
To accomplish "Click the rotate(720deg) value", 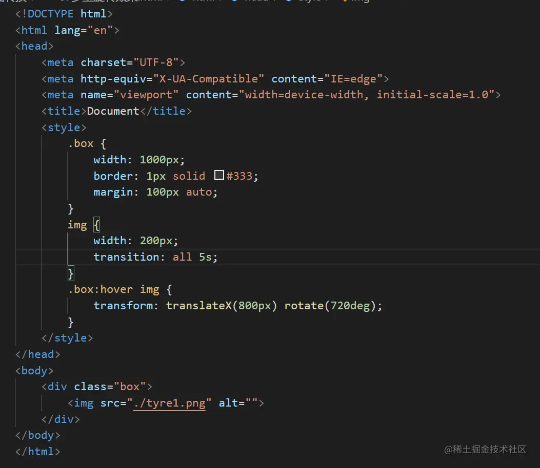I will [x=330, y=306].
